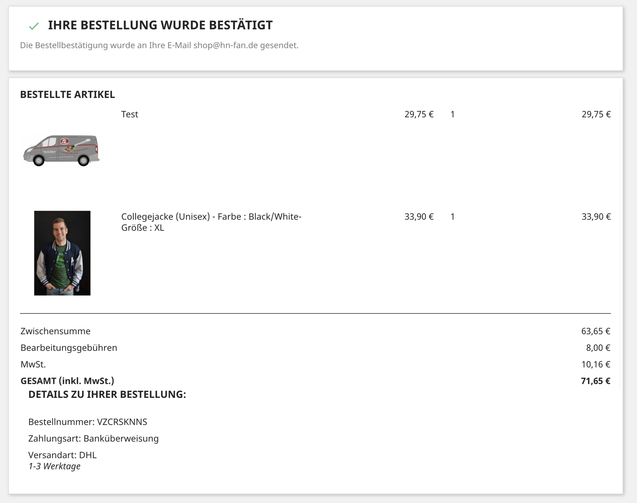Screen dimensions: 637x503
Task: Open the Collegejacke product photo
Action: pyautogui.click(x=62, y=253)
